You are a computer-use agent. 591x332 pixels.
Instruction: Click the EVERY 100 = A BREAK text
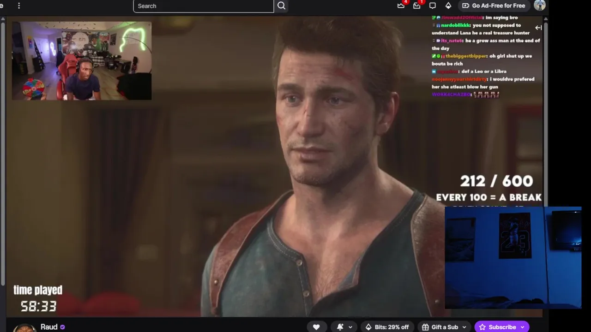pos(488,197)
